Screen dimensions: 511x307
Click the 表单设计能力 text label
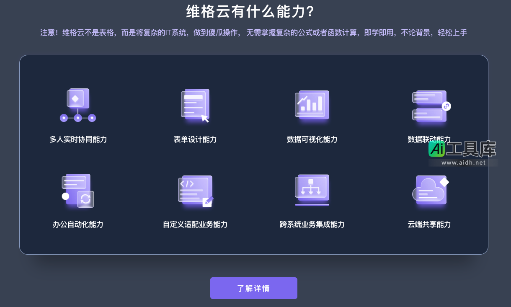pyautogui.click(x=195, y=139)
